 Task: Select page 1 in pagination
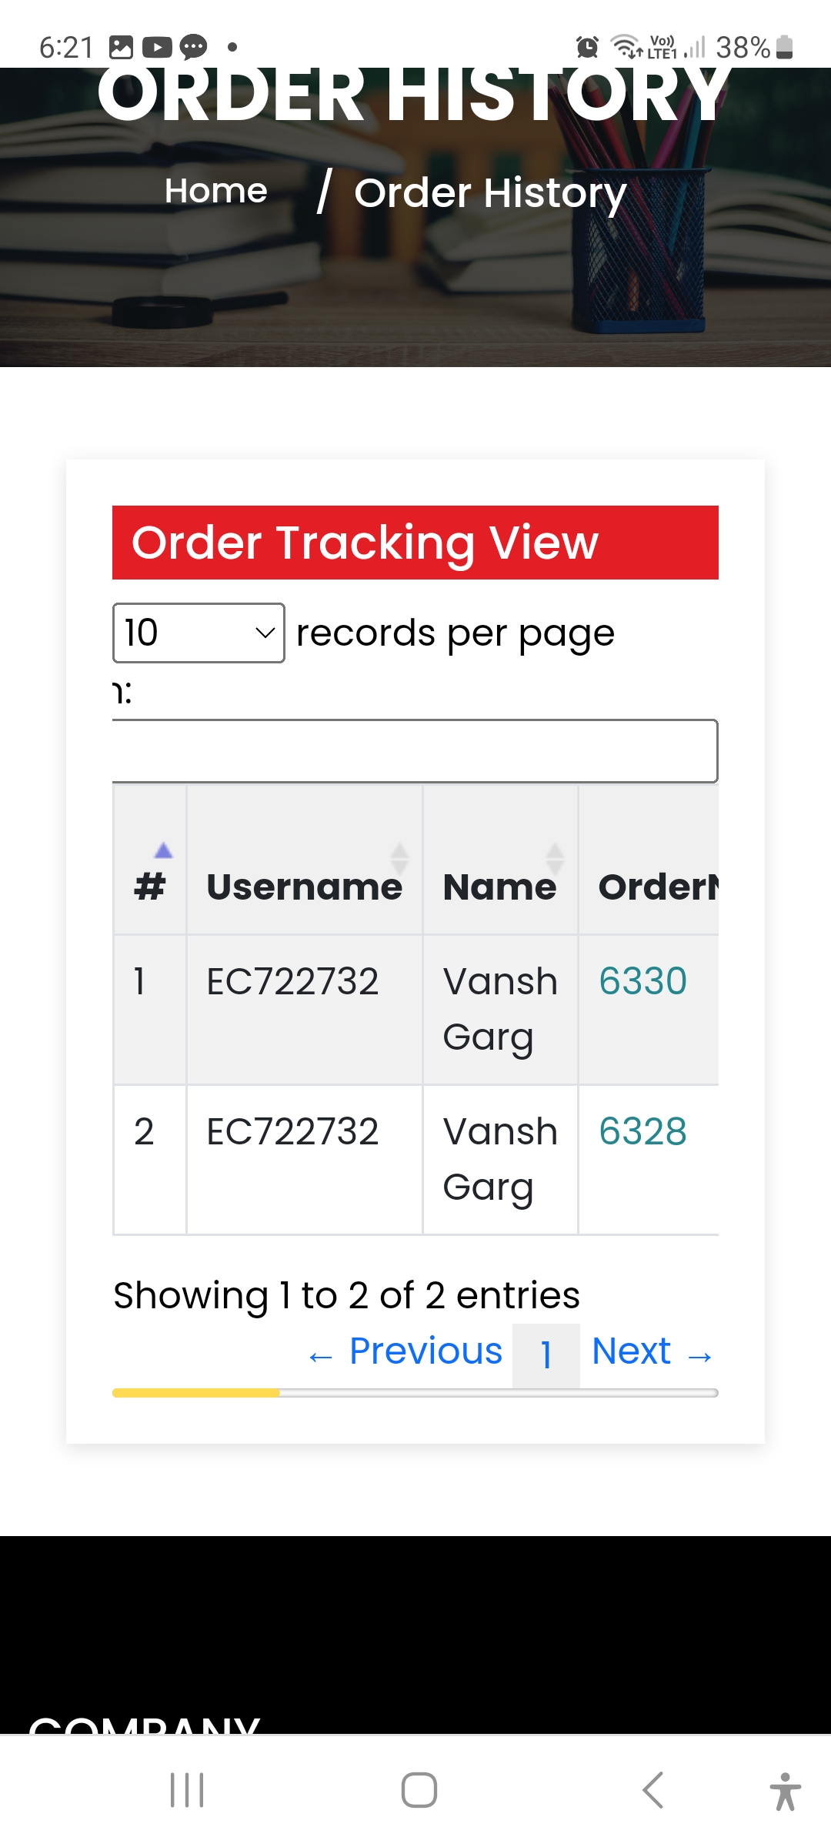pyautogui.click(x=546, y=1354)
